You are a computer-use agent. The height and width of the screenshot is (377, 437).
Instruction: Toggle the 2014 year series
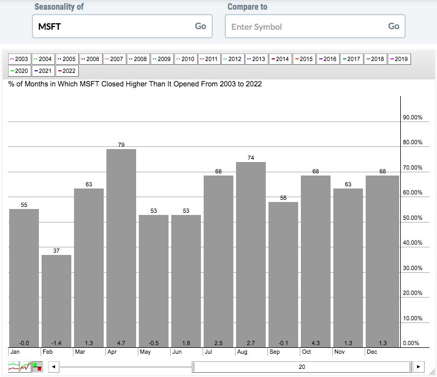tap(280, 59)
